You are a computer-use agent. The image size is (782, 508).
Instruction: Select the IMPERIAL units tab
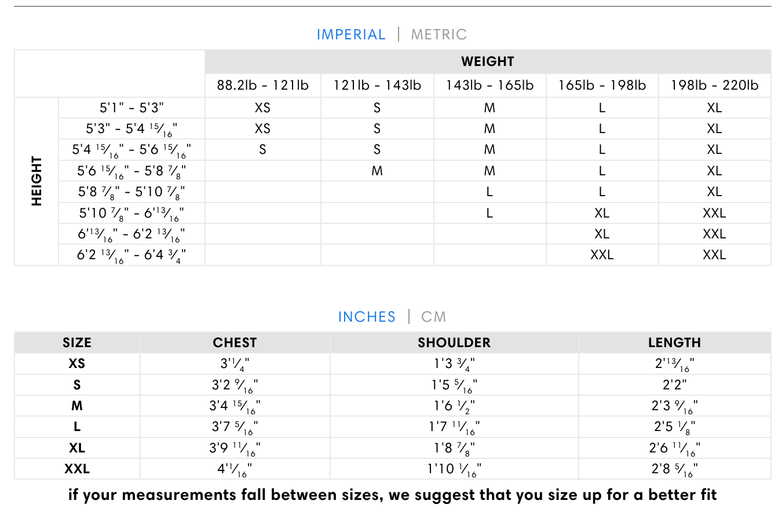tap(351, 35)
